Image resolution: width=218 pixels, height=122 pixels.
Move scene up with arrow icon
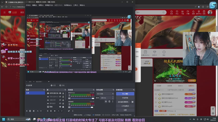coord(38,111)
